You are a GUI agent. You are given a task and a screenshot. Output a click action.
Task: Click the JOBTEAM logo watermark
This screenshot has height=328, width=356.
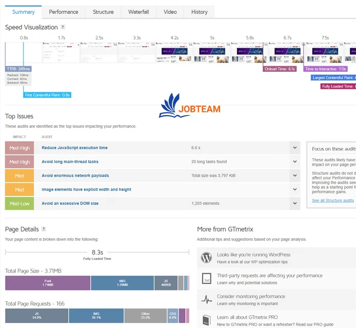tap(190, 107)
